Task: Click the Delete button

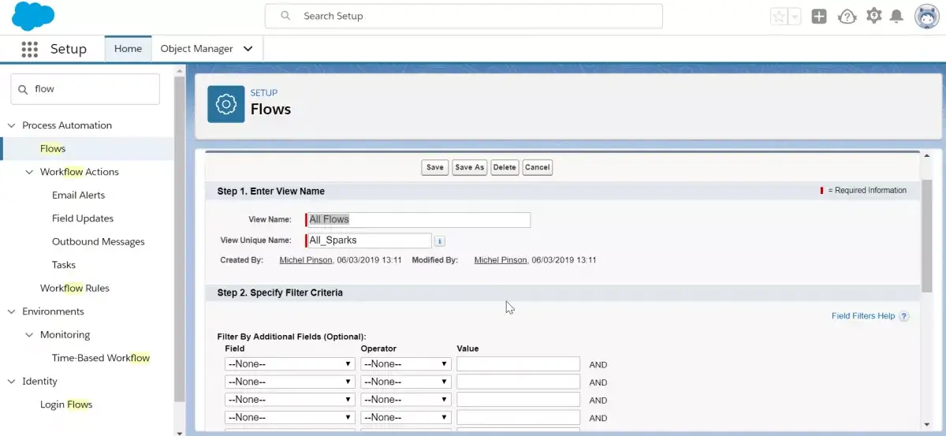Action: [x=505, y=167]
